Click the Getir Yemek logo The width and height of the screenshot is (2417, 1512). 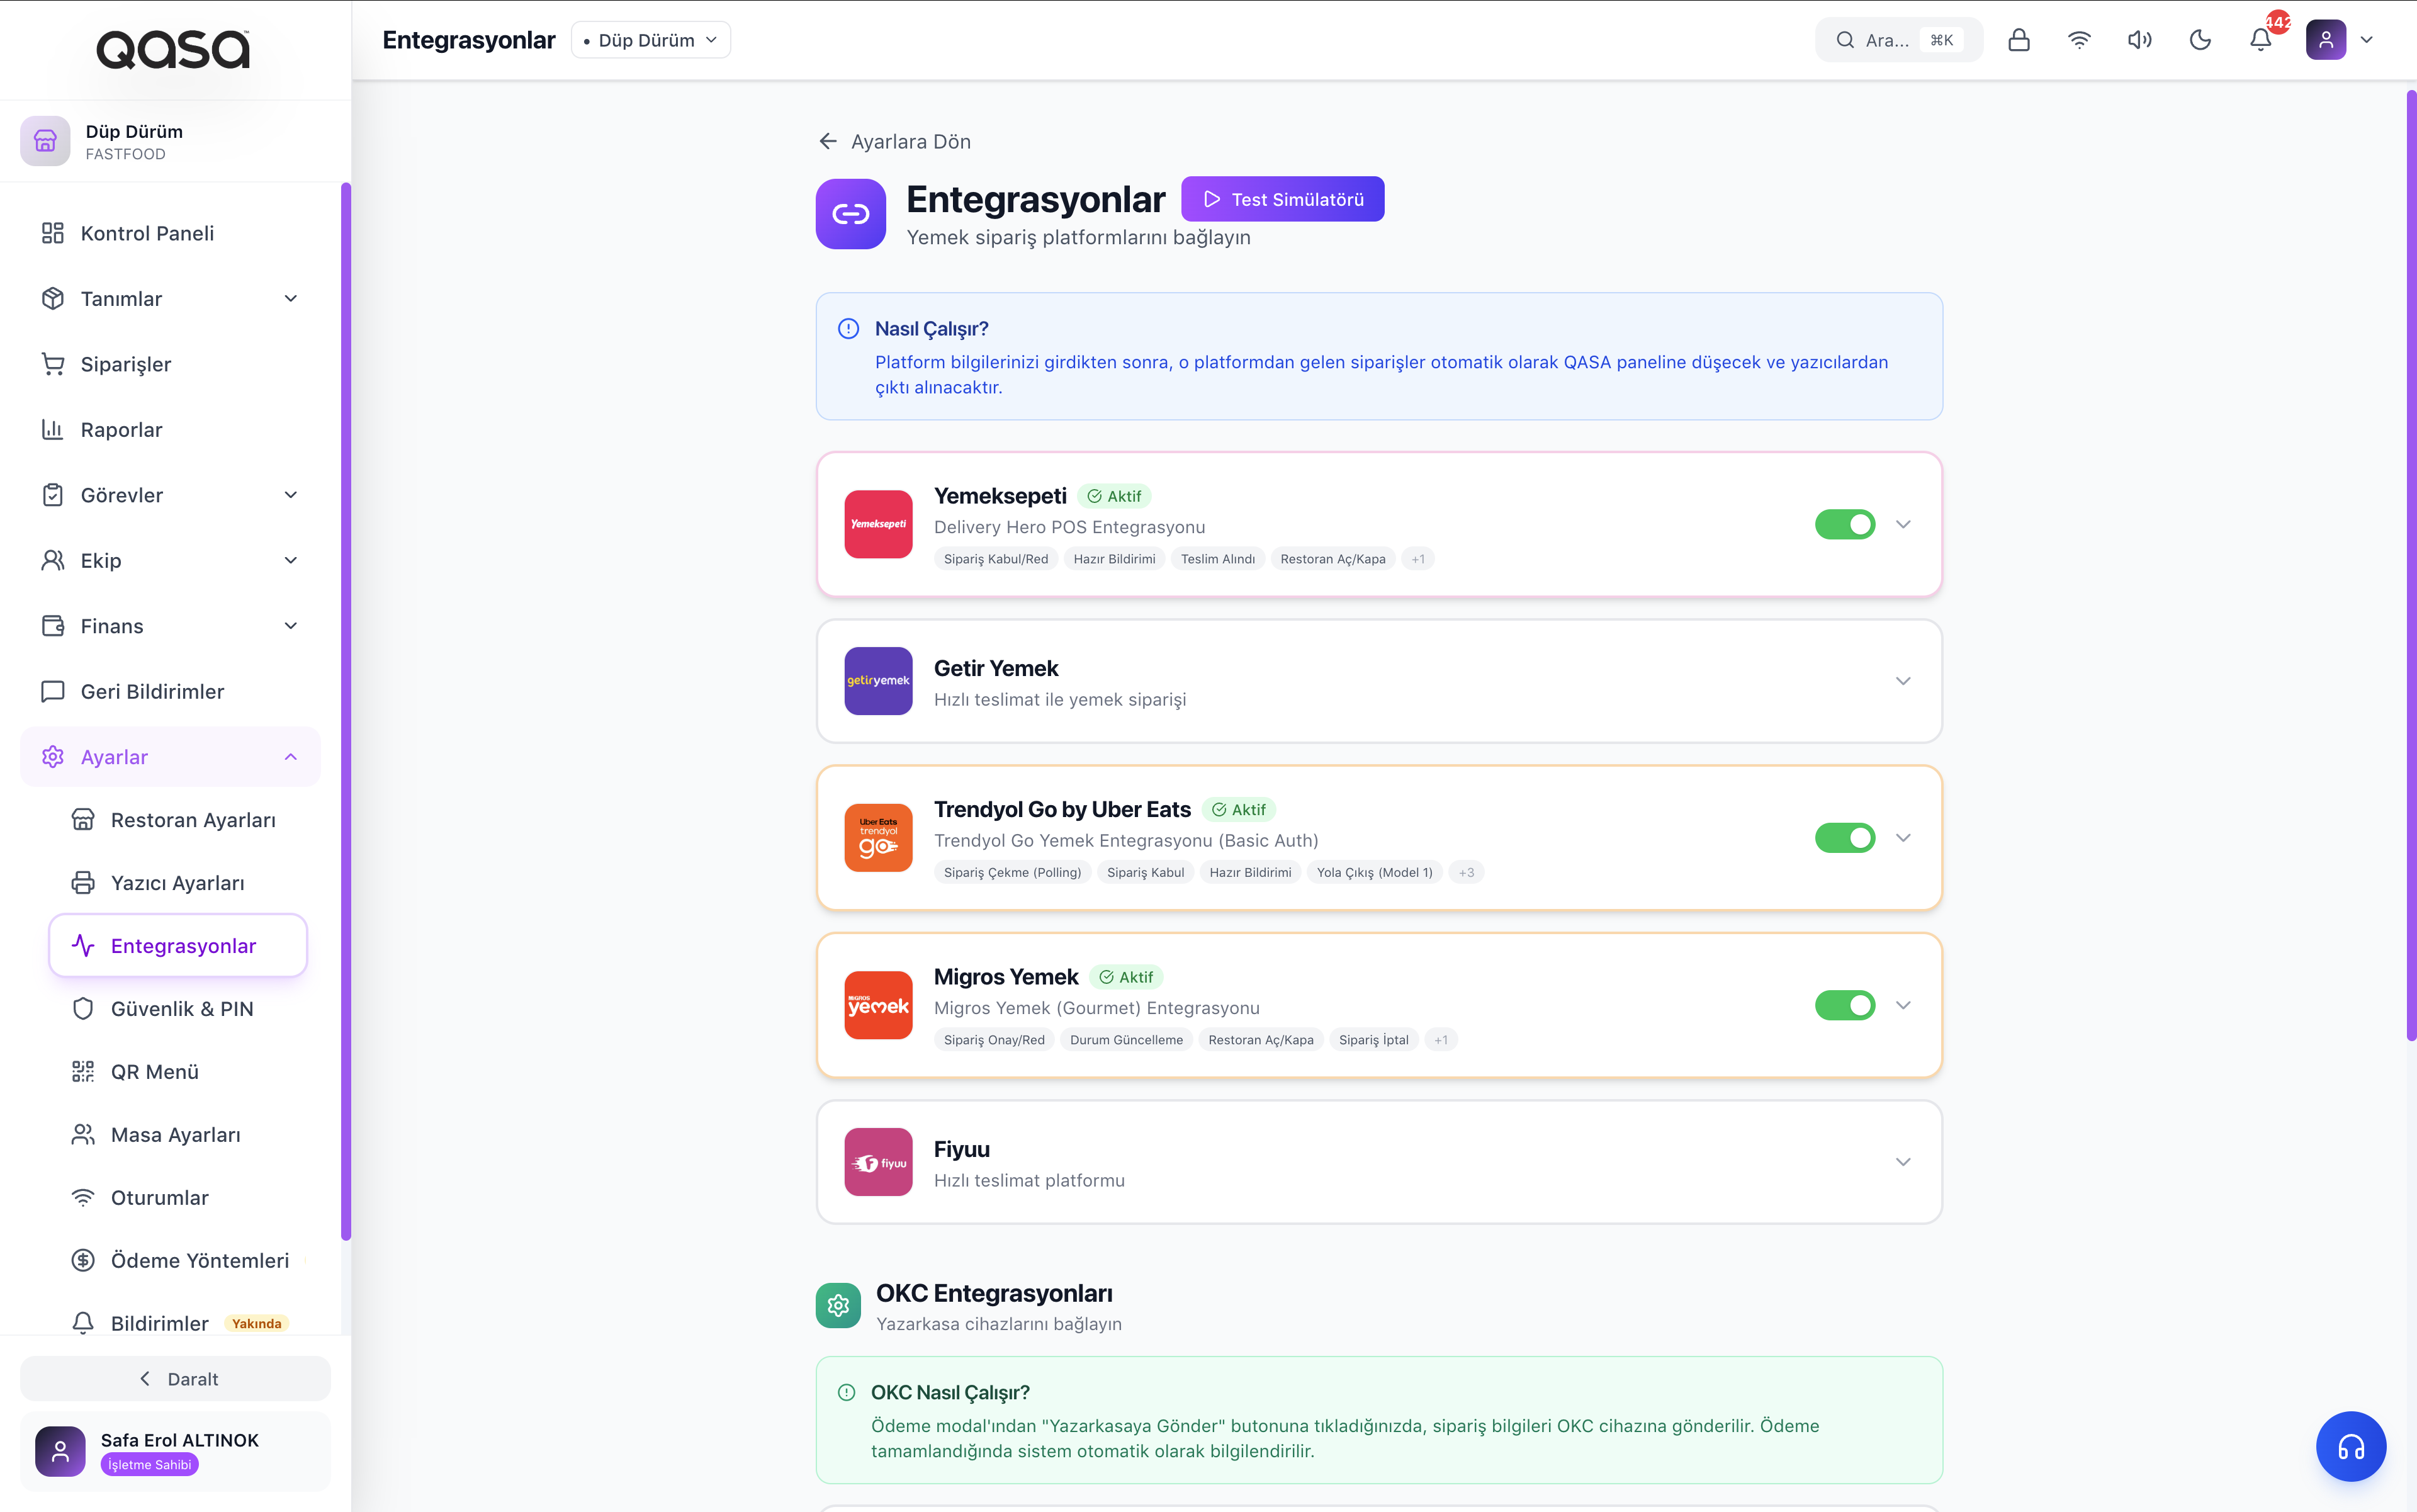point(878,681)
